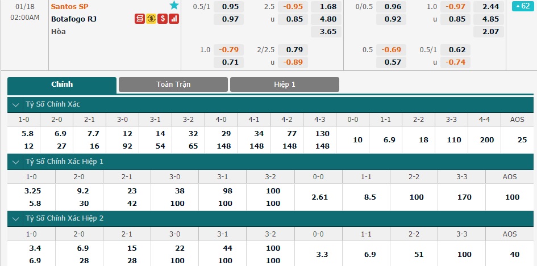
Task: Collapse the Tỷ Số Chính Xác section
Action: (16, 104)
